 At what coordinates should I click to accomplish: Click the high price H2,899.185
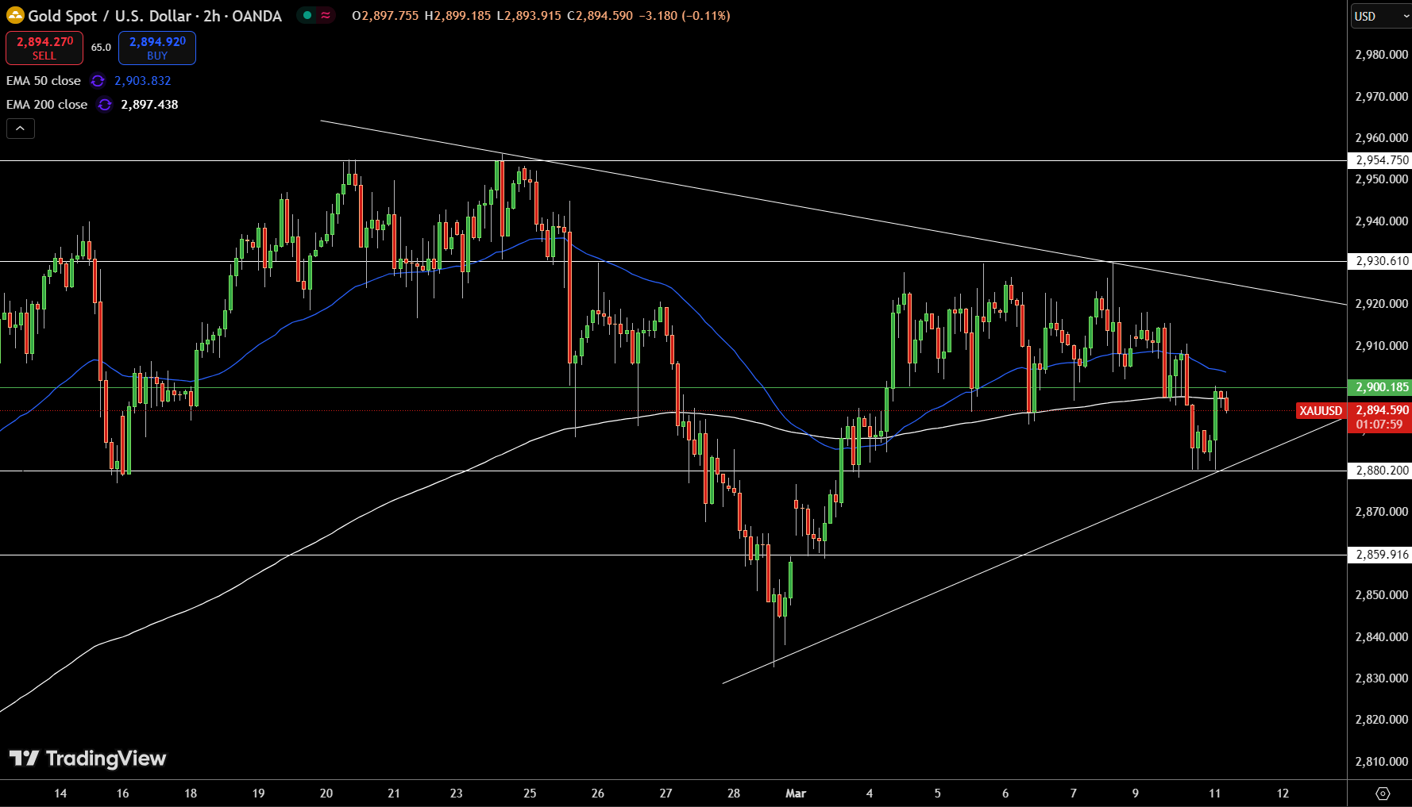[x=457, y=16]
